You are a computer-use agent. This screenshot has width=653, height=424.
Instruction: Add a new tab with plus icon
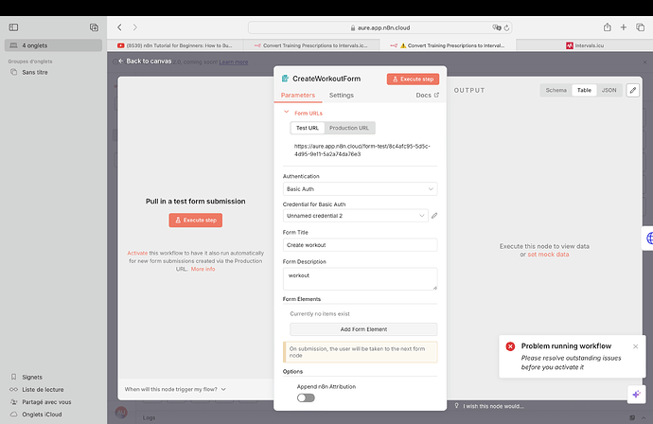(624, 27)
